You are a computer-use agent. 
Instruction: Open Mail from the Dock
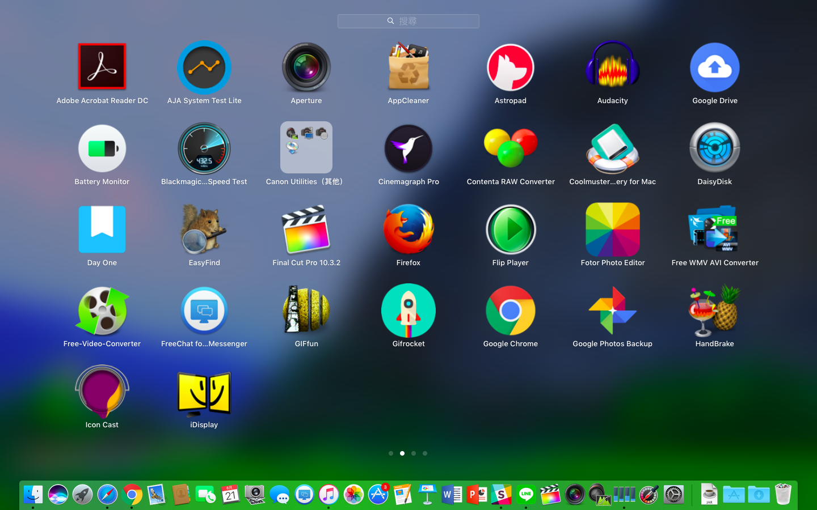coord(157,495)
